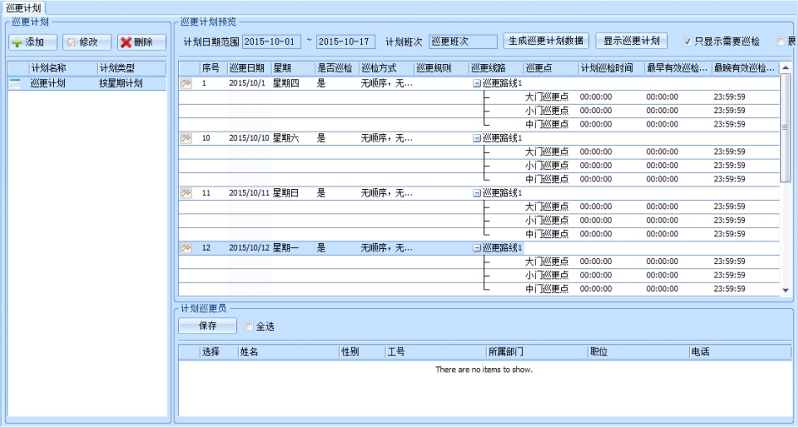The width and height of the screenshot is (798, 427).
Task: Collapse 巡更路线1 under 2015/10/1 row
Action: click(477, 84)
